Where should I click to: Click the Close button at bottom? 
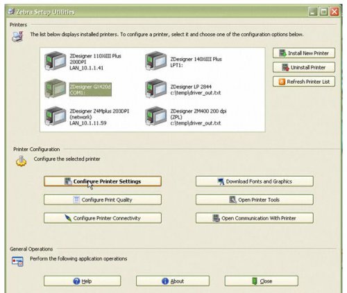[262, 281]
